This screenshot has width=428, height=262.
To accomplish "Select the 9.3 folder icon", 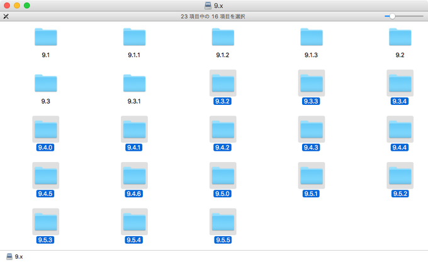I will [x=45, y=83].
